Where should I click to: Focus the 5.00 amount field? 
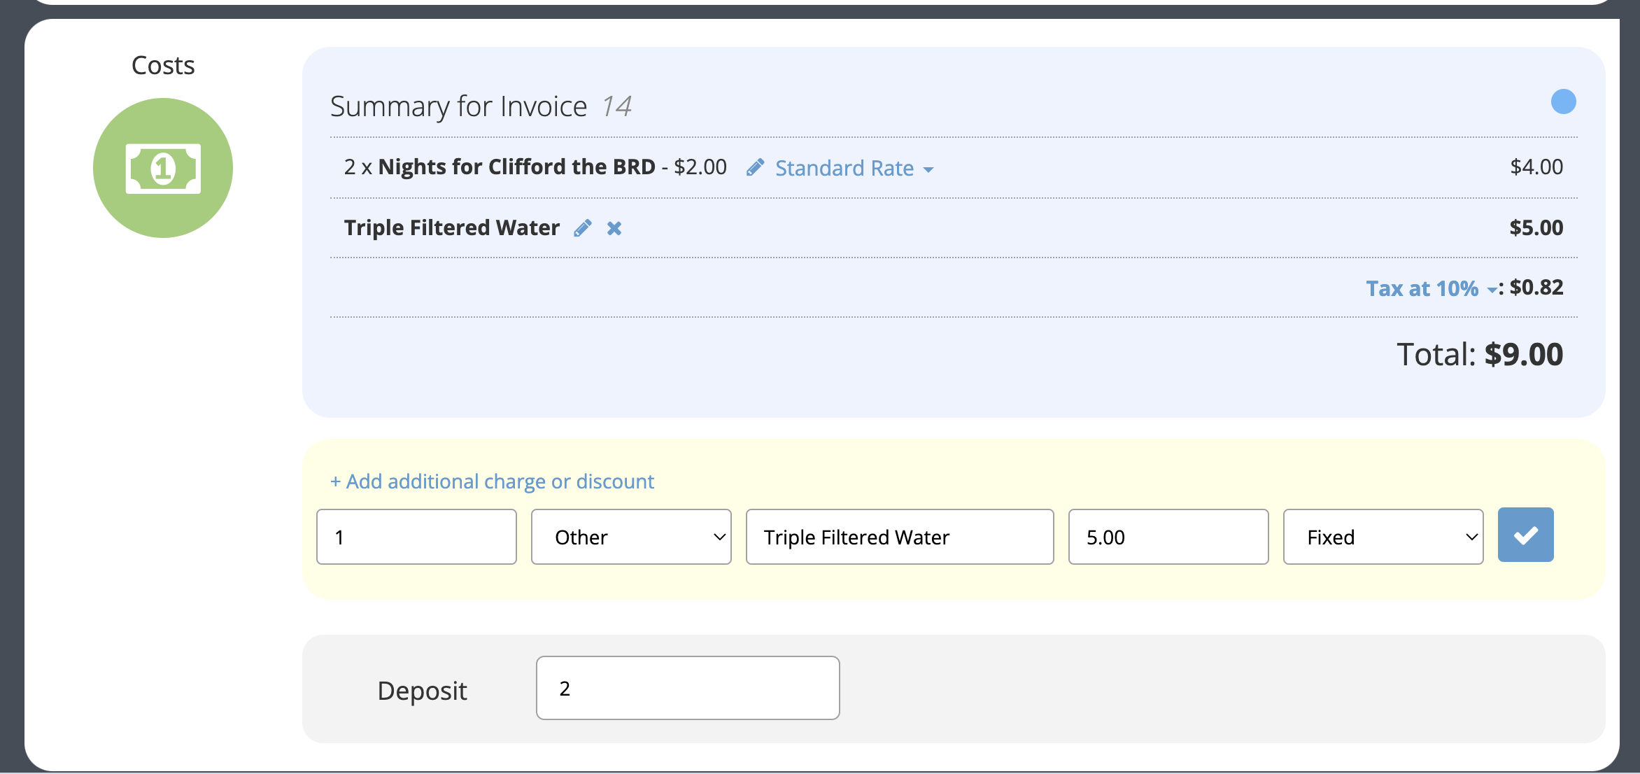pyautogui.click(x=1168, y=537)
